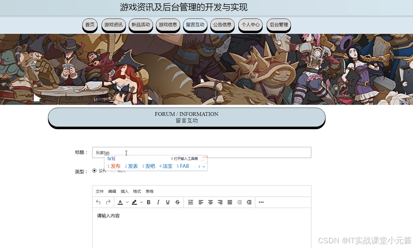Choose IME candidate 5 FAB
The width and height of the screenshot is (413, 248).
[183, 166]
